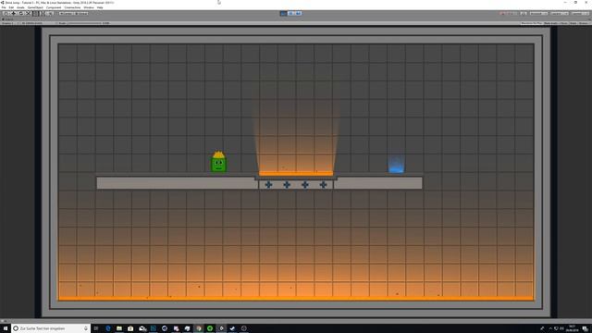Stop play mode with the Play button
Screen dimensions: 592x333
(x=284, y=14)
